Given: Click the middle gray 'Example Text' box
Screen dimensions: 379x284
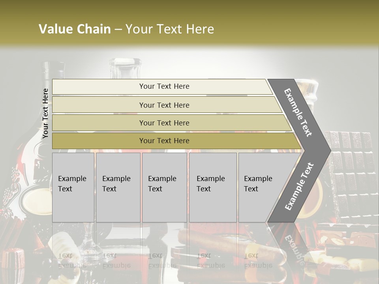Looking at the screenshot, I should coord(165,187).
